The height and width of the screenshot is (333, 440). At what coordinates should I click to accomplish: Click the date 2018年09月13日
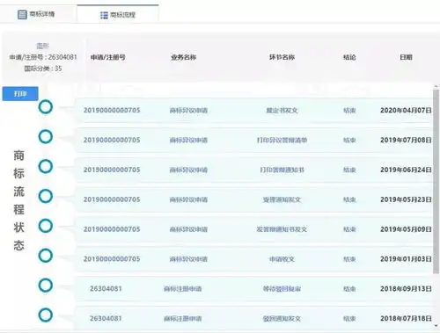click(406, 289)
